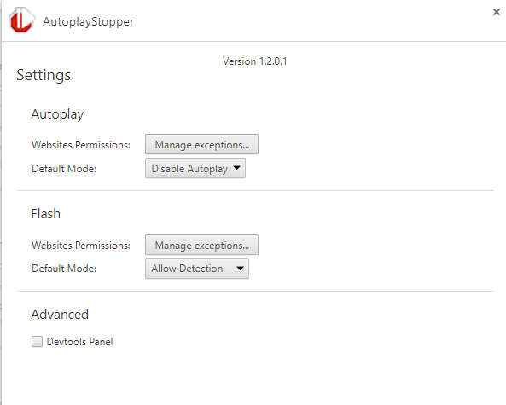Click the red AutoplayStopper stop-sign logo
This screenshot has width=506, height=405.
click(21, 20)
